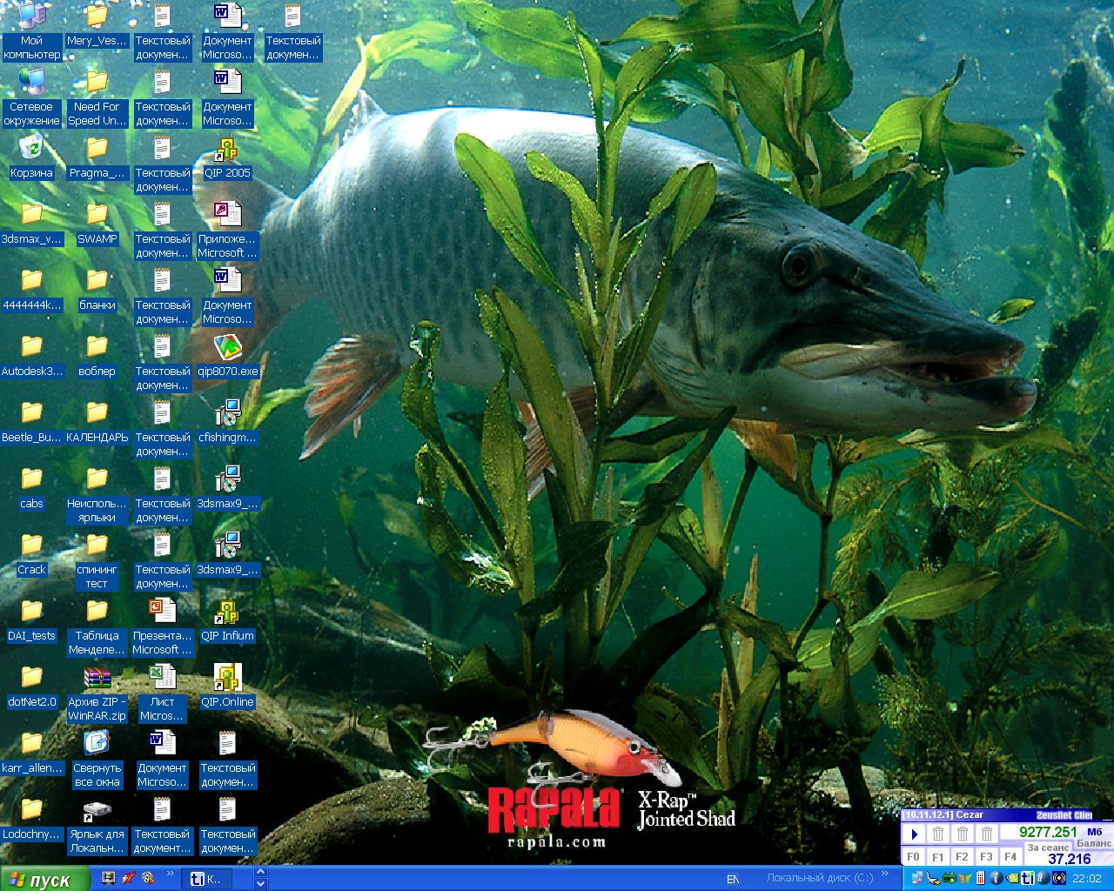Viewport: 1114px width, 891px height.
Task: Expand the Quick Launch overflow chevron
Action: [x=171, y=873]
